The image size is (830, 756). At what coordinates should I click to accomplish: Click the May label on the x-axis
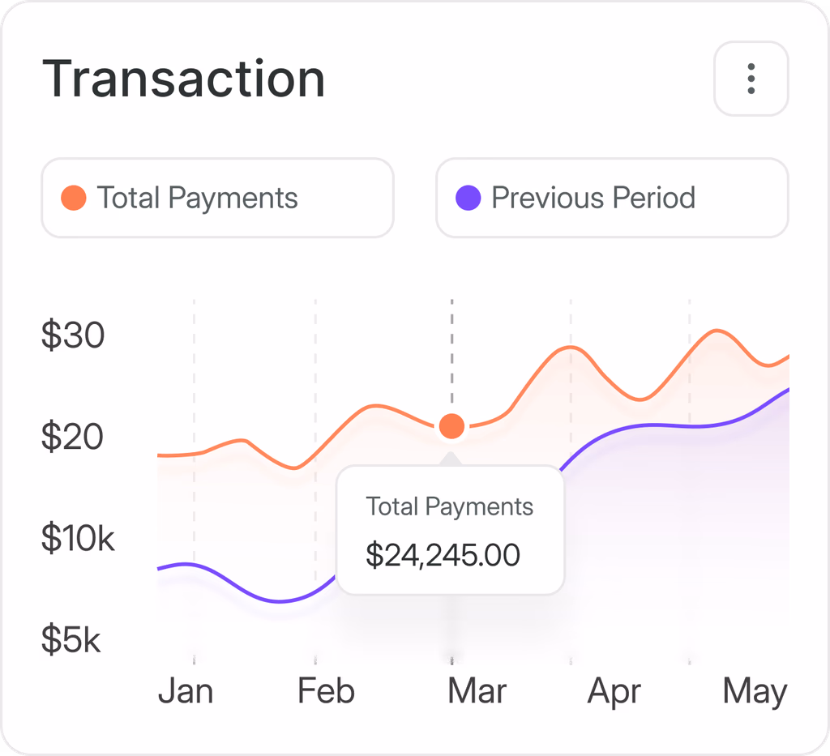pos(755,692)
